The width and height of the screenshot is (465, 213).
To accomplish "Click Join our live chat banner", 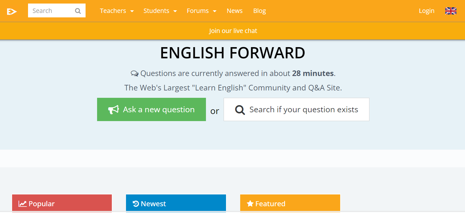I will click(x=233, y=31).
